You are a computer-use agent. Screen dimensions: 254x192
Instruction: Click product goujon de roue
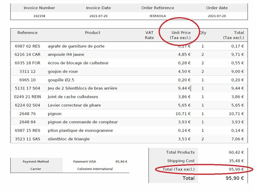[x=63, y=71]
